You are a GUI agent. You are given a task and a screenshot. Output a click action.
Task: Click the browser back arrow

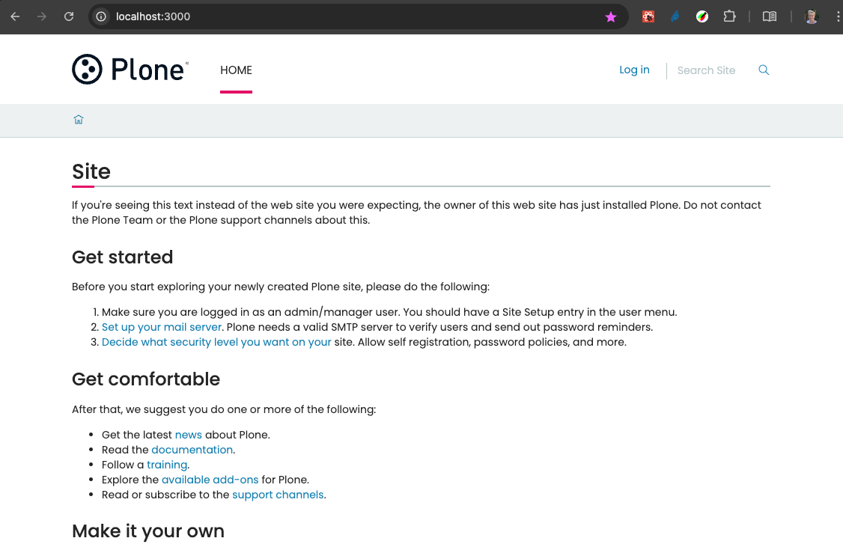[x=15, y=16]
